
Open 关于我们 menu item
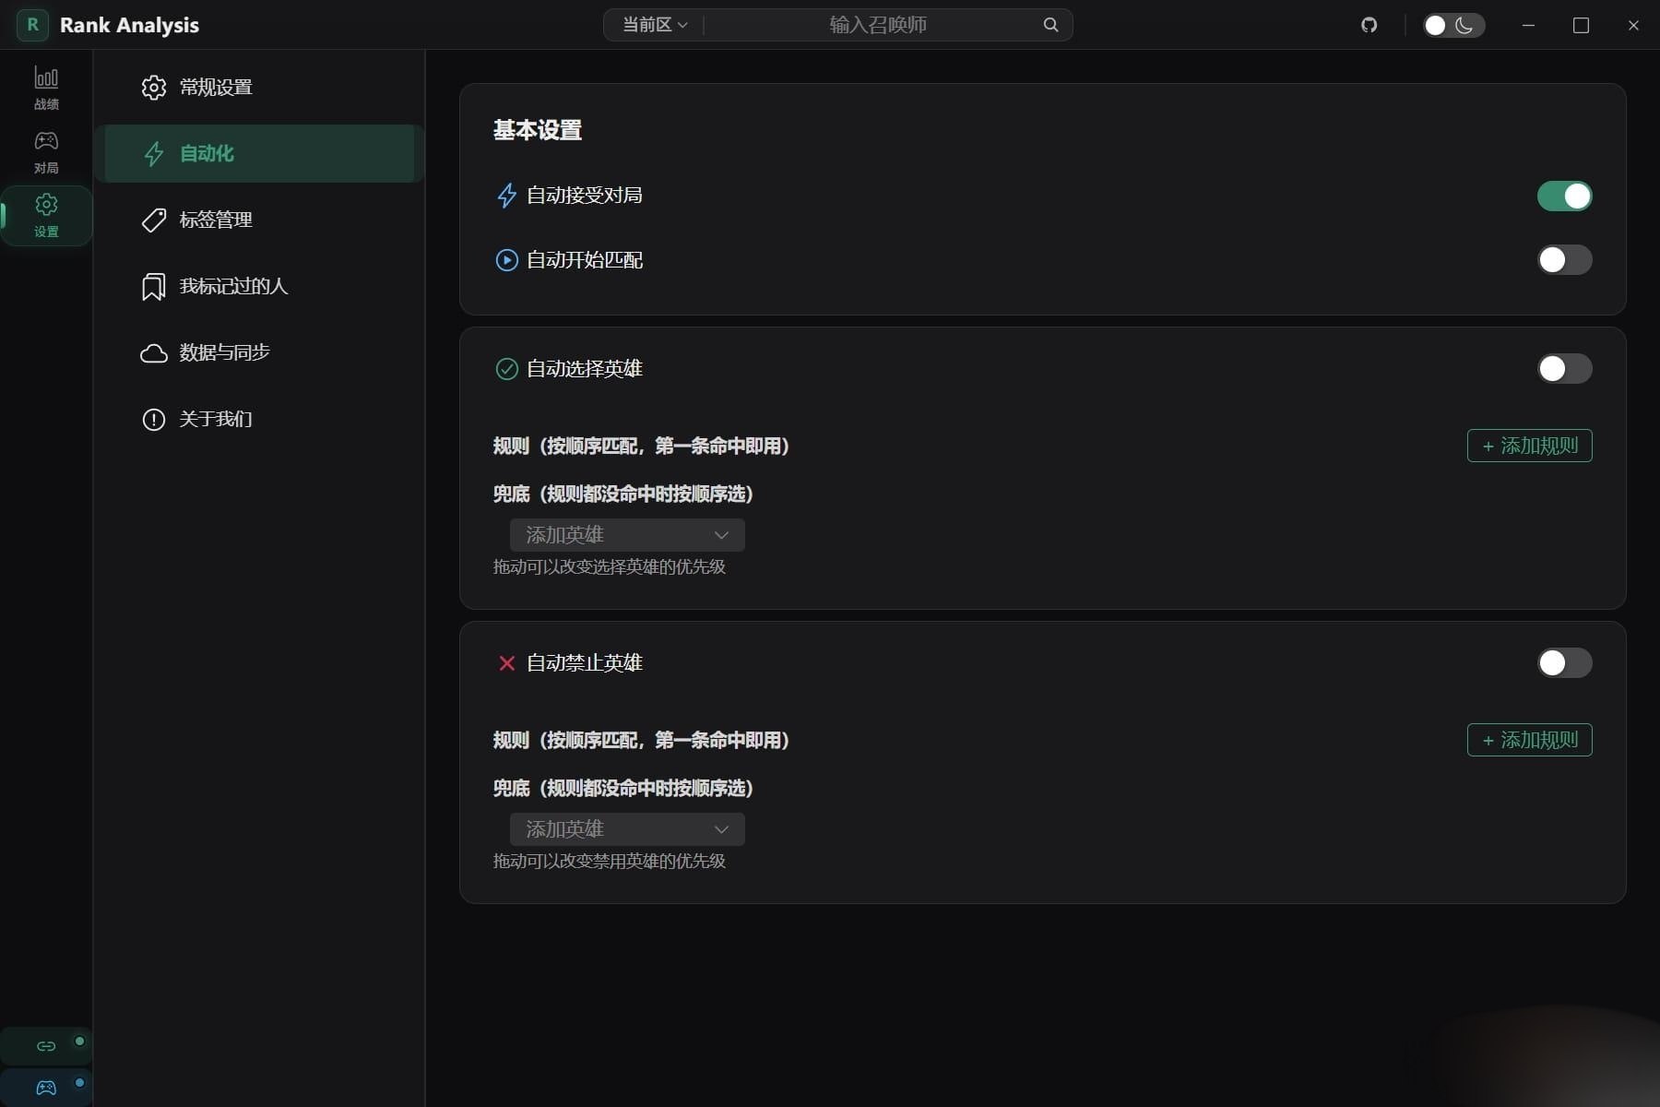pos(259,419)
